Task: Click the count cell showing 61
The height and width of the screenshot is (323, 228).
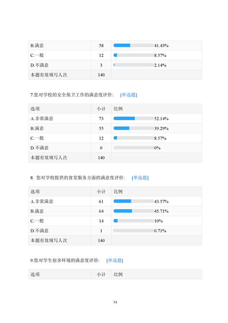Action: coord(101,201)
